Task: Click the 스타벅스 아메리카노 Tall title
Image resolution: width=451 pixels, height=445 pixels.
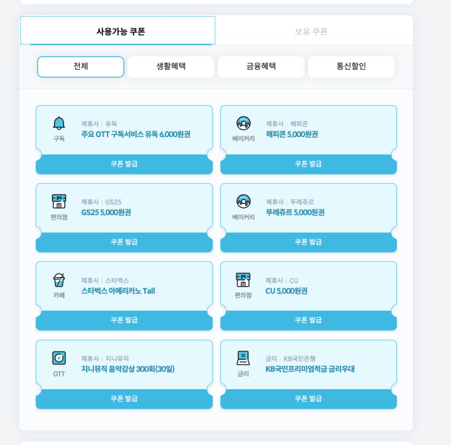Action: (118, 291)
